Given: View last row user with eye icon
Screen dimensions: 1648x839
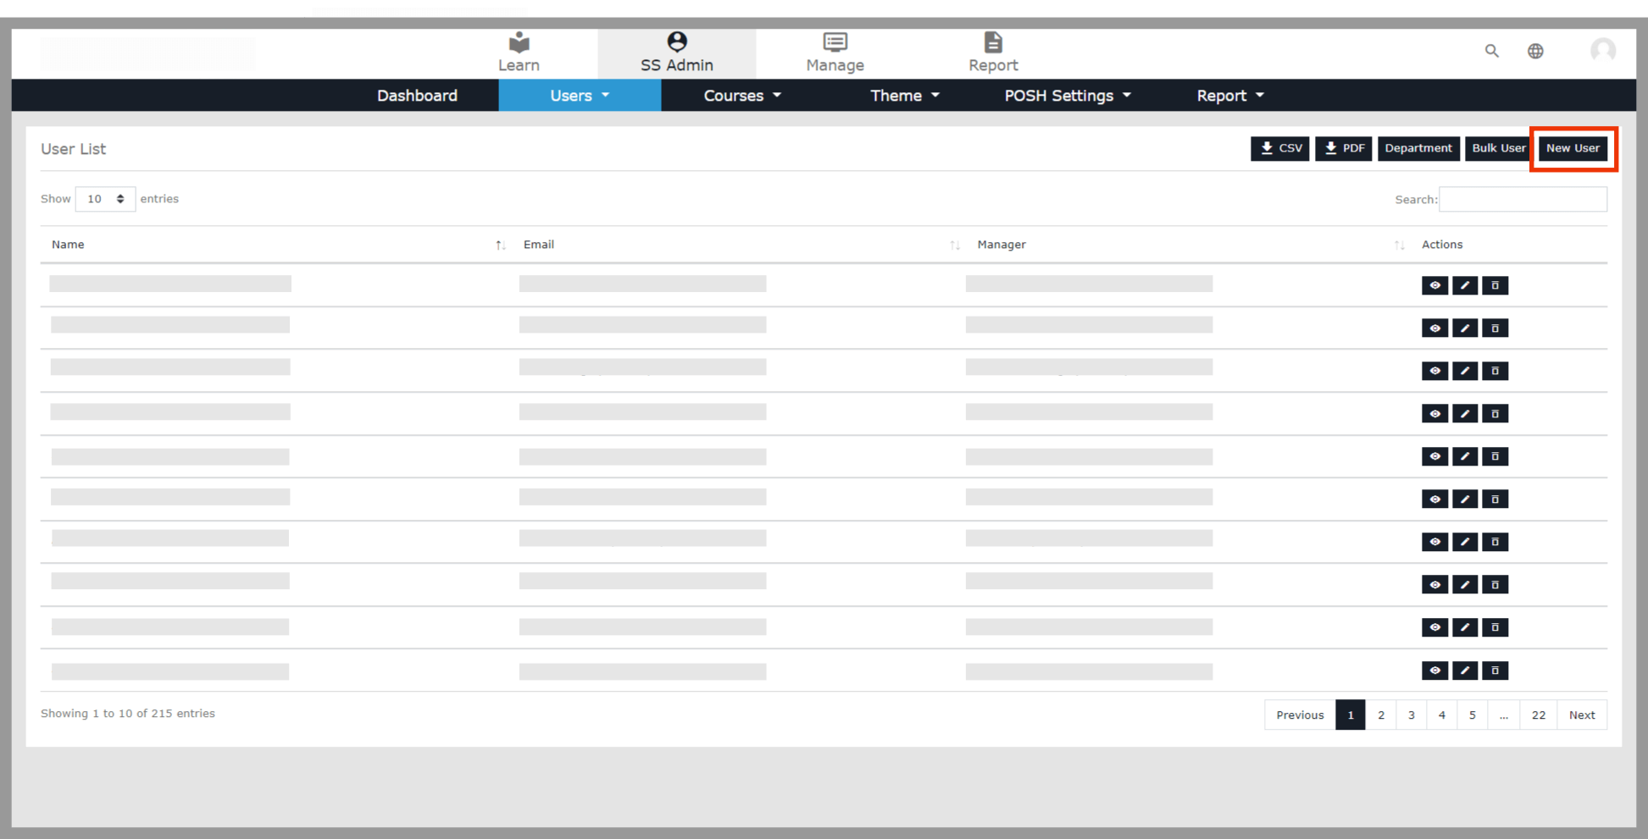Looking at the screenshot, I should 1434,671.
